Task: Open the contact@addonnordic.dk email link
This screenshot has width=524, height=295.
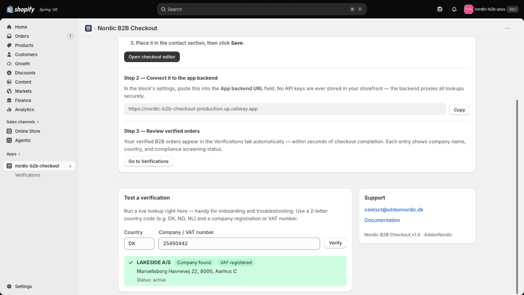Action: tap(394, 210)
